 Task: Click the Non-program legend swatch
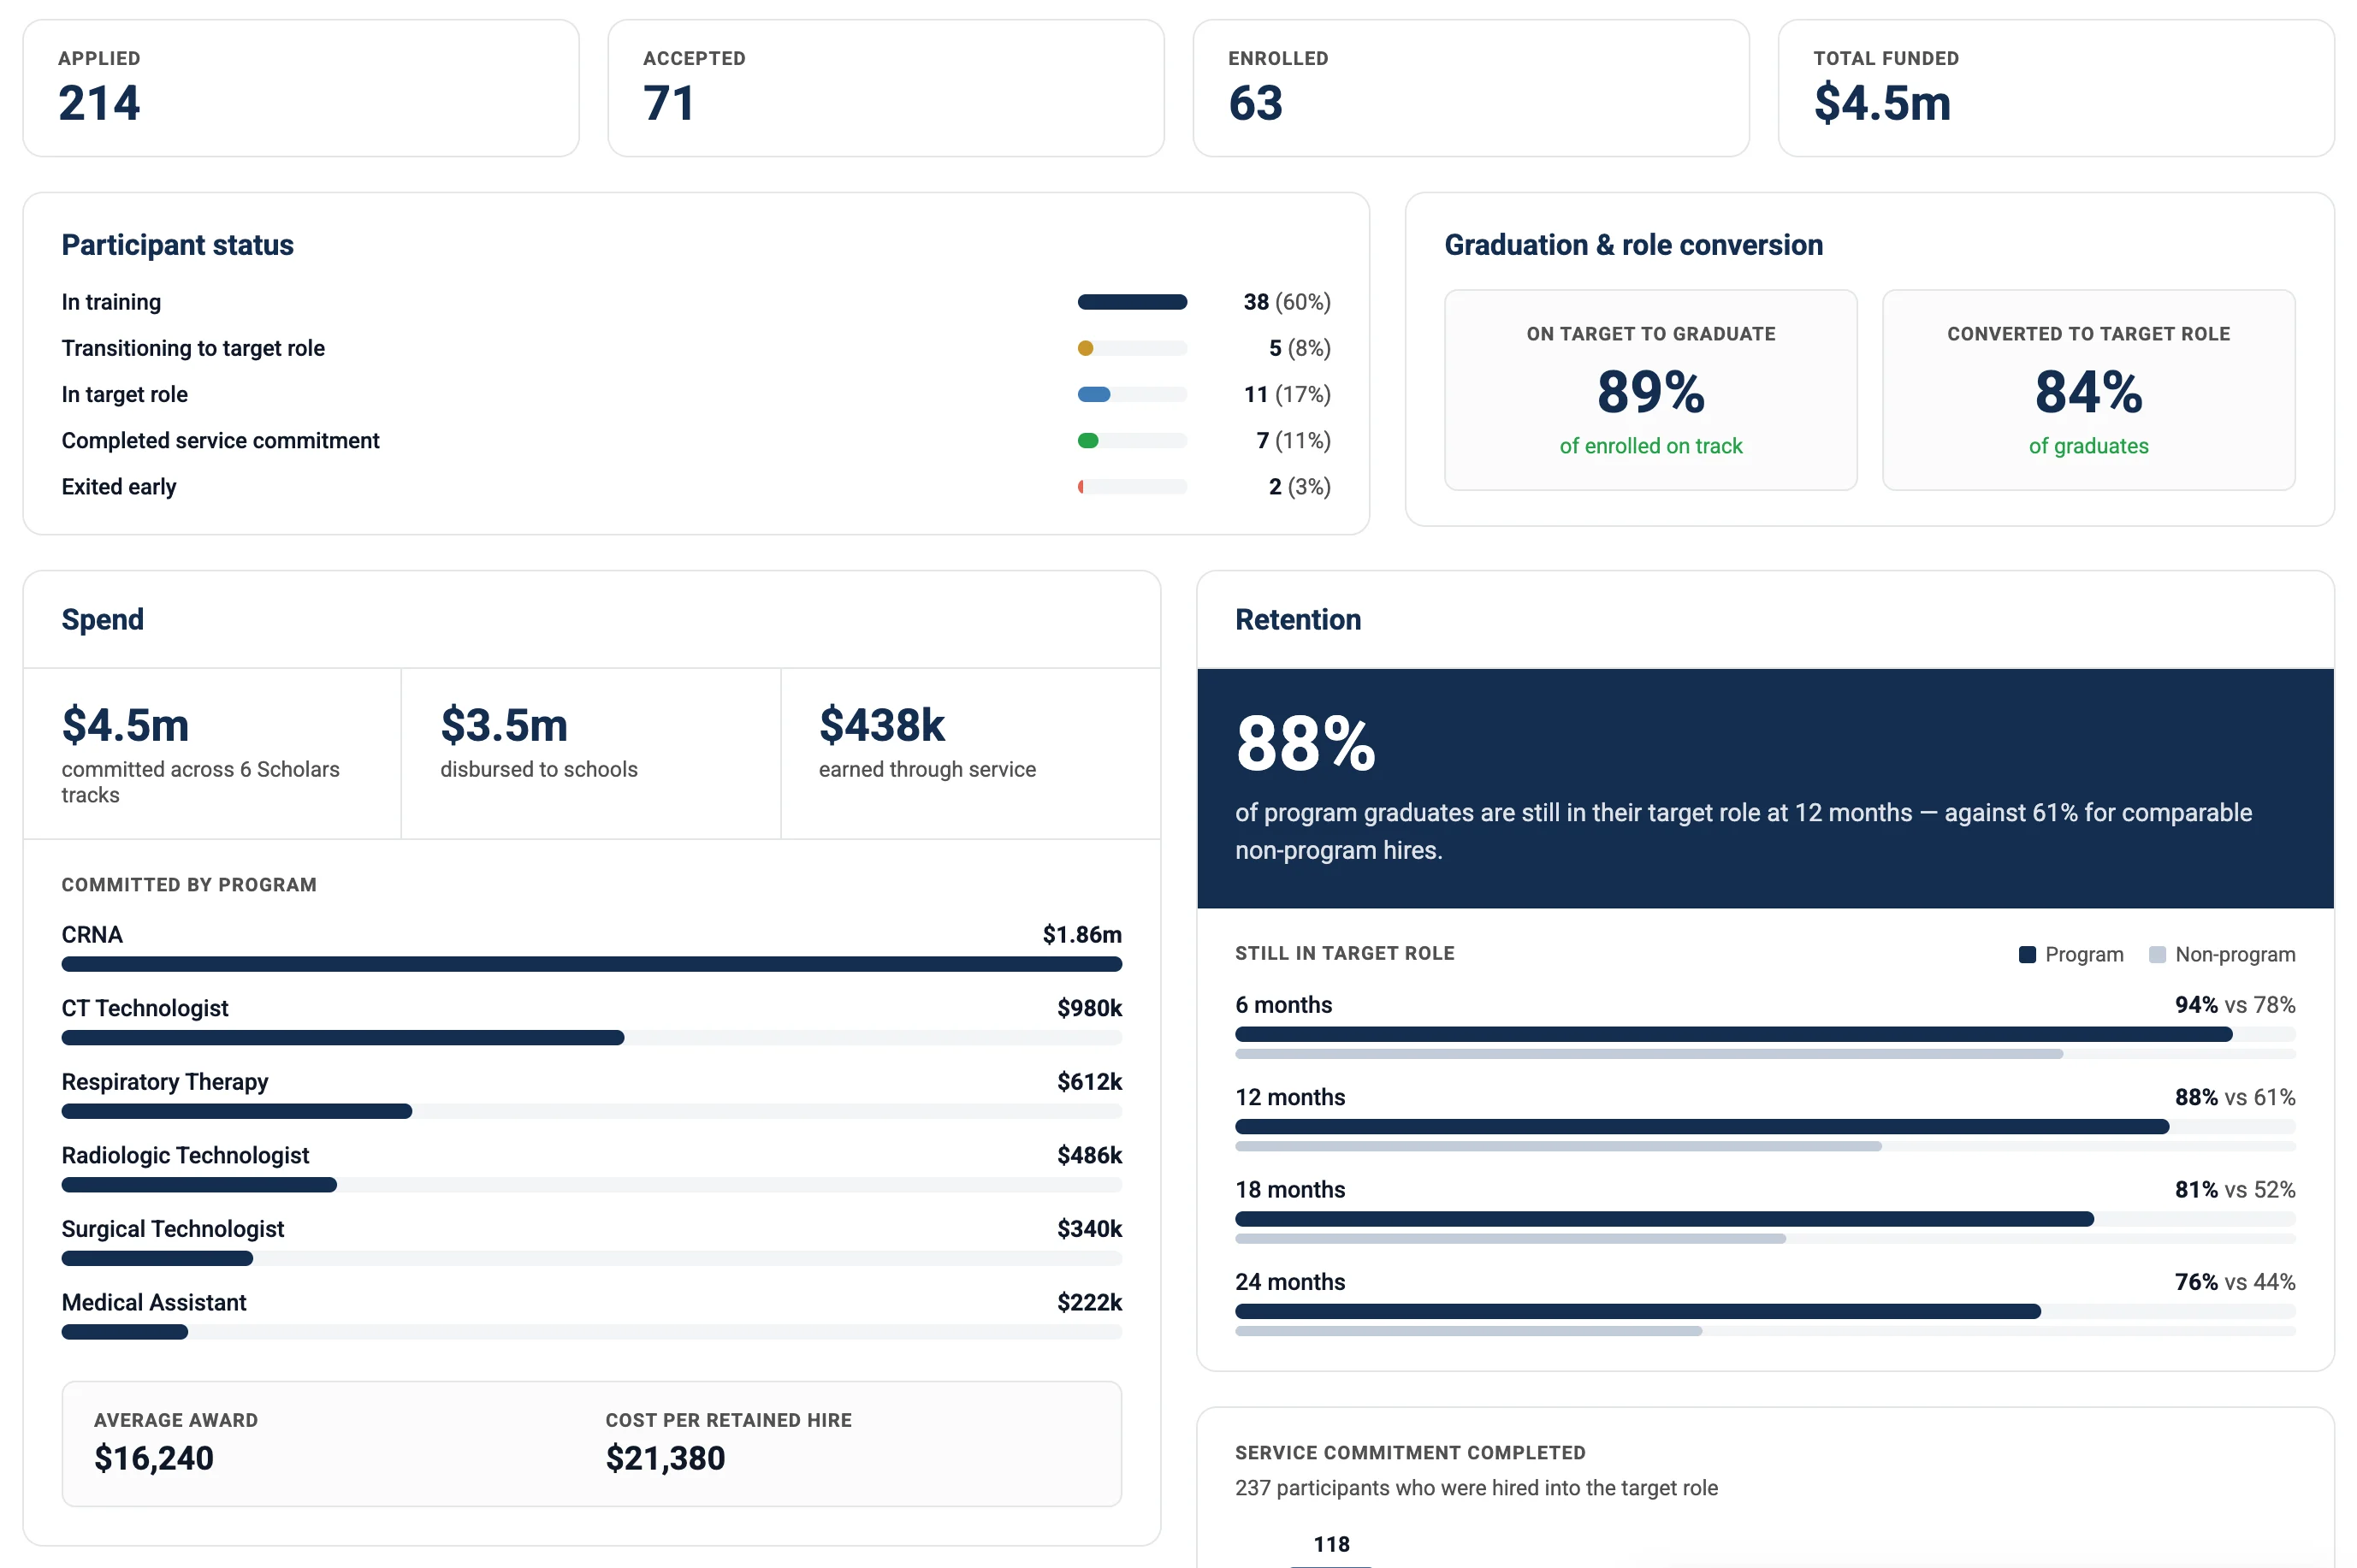tap(2157, 954)
